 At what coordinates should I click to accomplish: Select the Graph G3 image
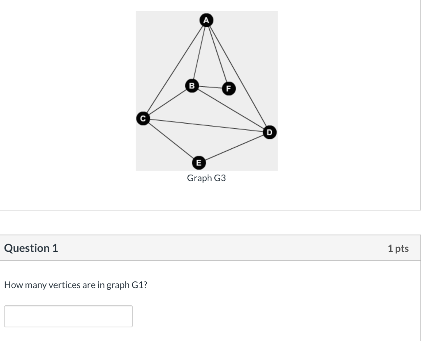click(206, 90)
